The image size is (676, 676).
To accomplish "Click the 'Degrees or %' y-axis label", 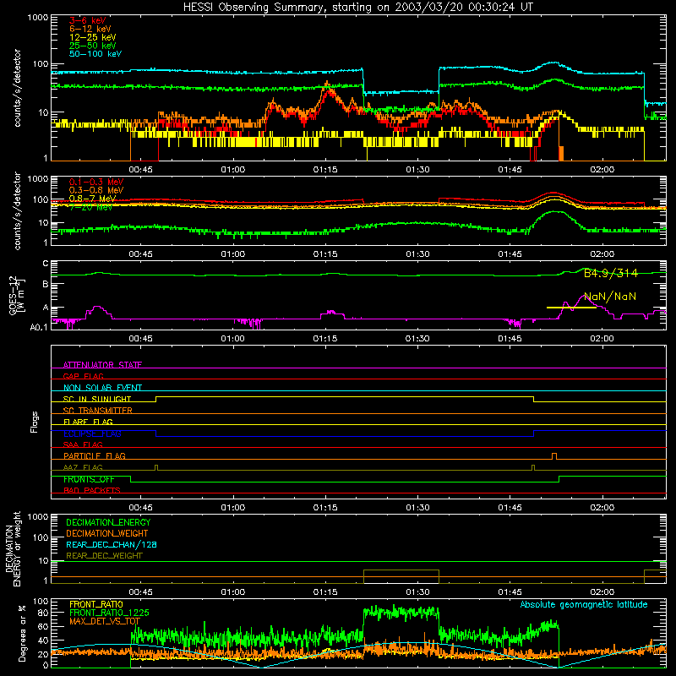I will (x=22, y=633).
